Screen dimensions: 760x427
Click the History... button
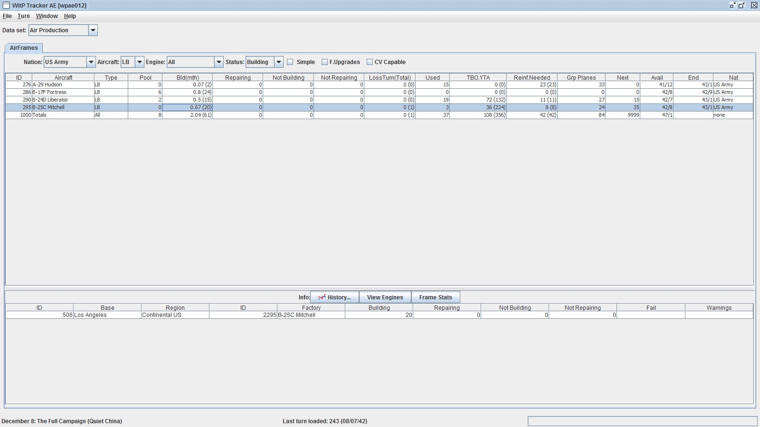335,297
